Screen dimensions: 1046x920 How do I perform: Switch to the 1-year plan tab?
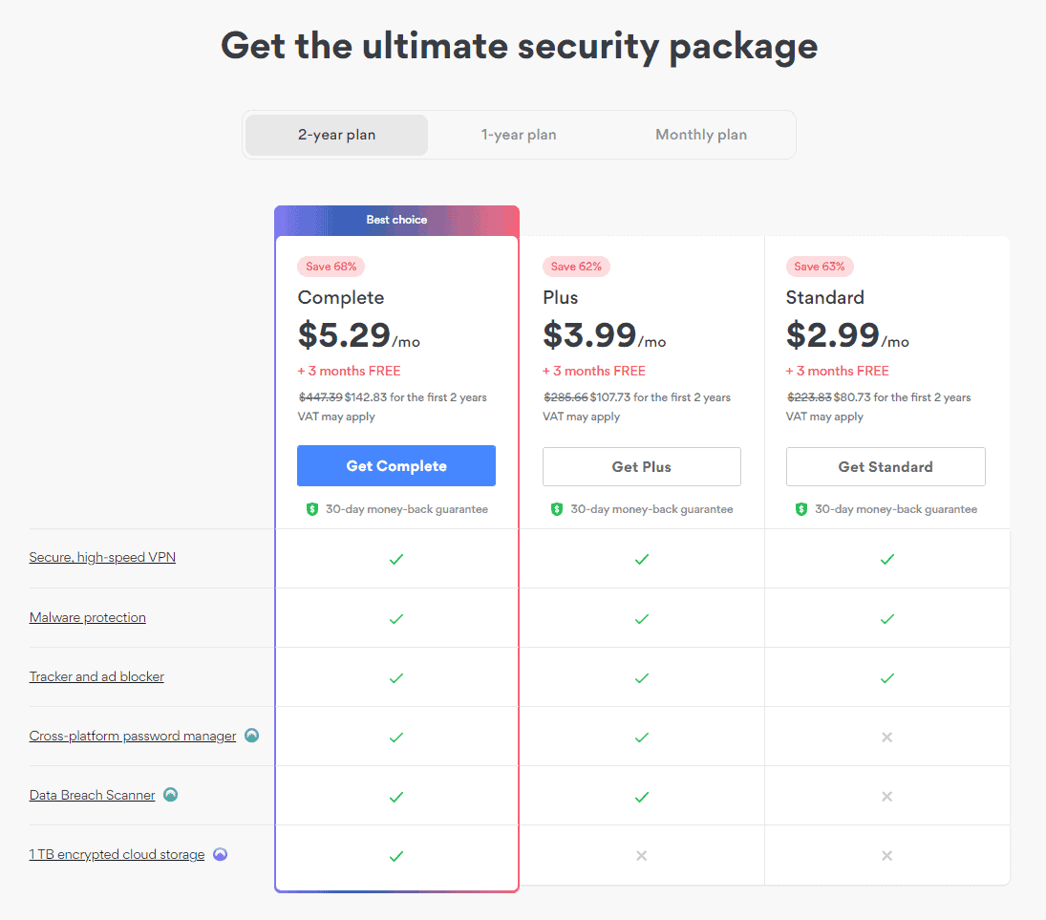[519, 135]
